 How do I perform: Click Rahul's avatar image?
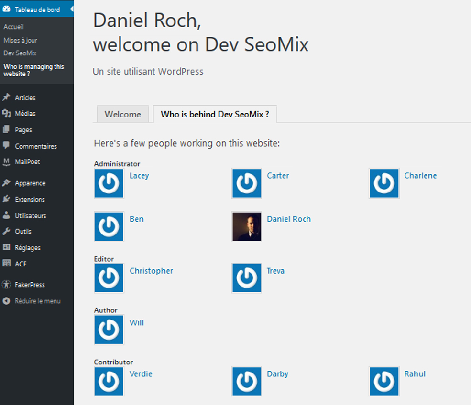pyautogui.click(x=384, y=381)
